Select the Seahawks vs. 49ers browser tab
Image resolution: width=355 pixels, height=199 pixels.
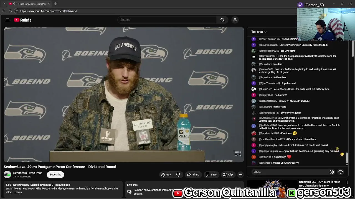pyautogui.click(x=29, y=4)
